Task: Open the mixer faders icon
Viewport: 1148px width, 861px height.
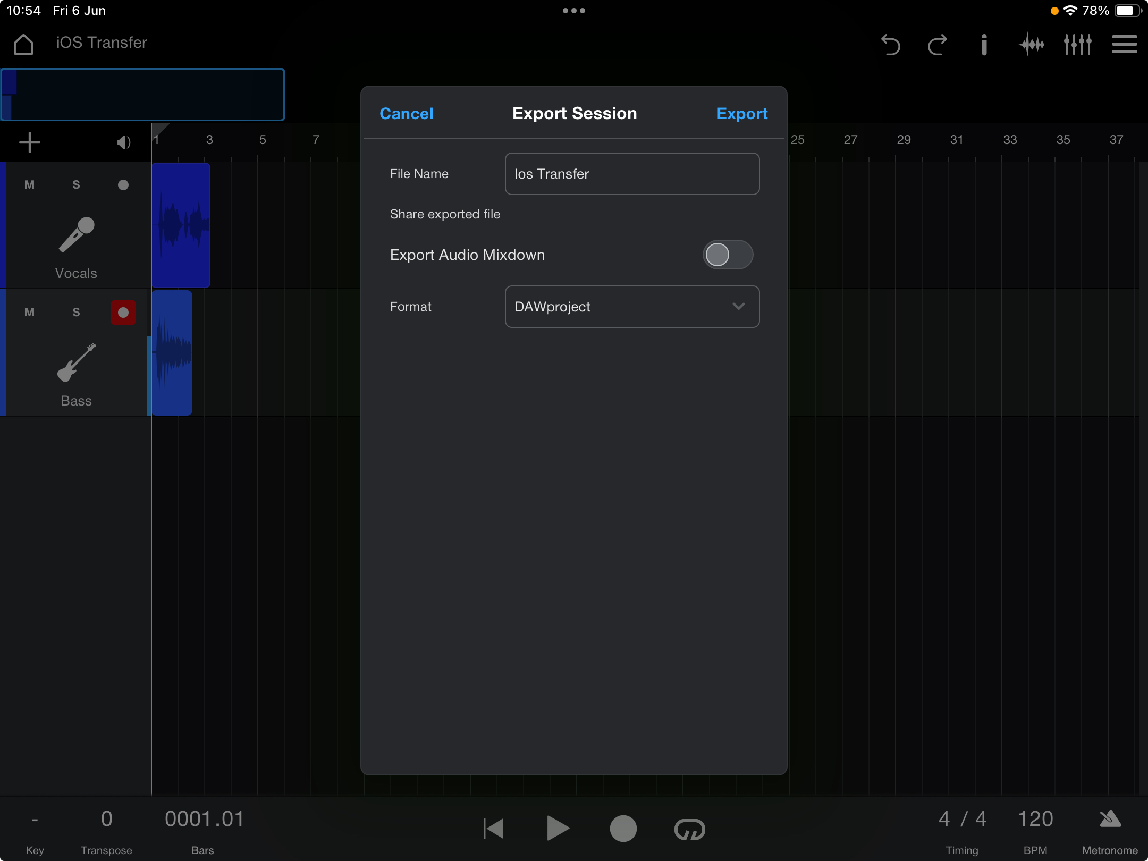Action: 1078,45
